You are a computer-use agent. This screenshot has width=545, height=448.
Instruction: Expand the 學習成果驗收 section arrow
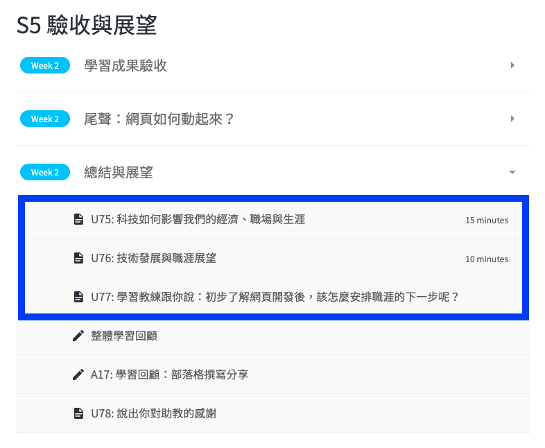pos(512,65)
